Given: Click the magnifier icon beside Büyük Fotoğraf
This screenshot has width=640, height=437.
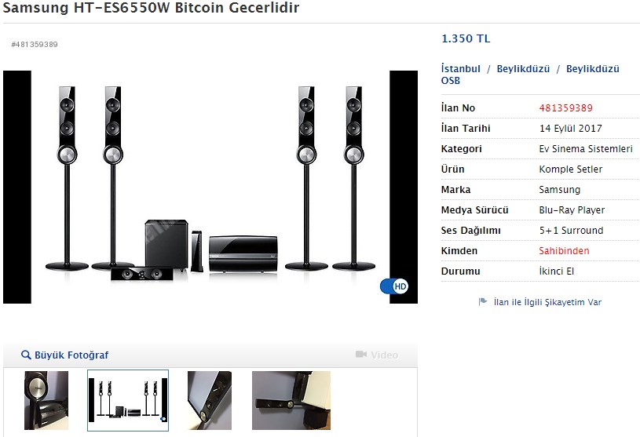Looking at the screenshot, I should pyautogui.click(x=26, y=355).
